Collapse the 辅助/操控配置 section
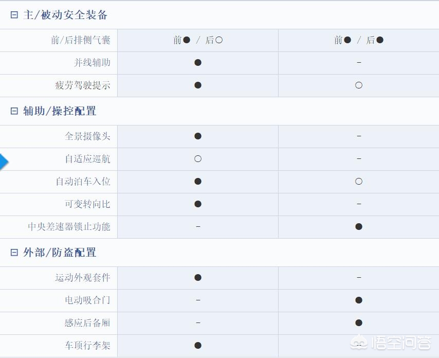 [14, 111]
